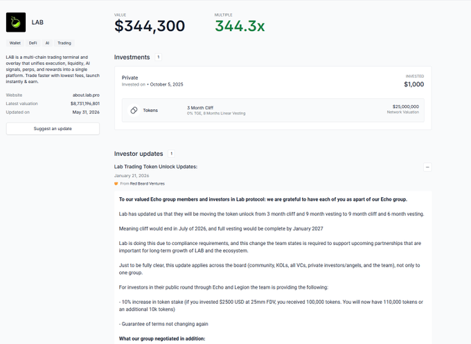Click the October 5, 2025 investment date
The width and height of the screenshot is (471, 344).
pos(166,84)
